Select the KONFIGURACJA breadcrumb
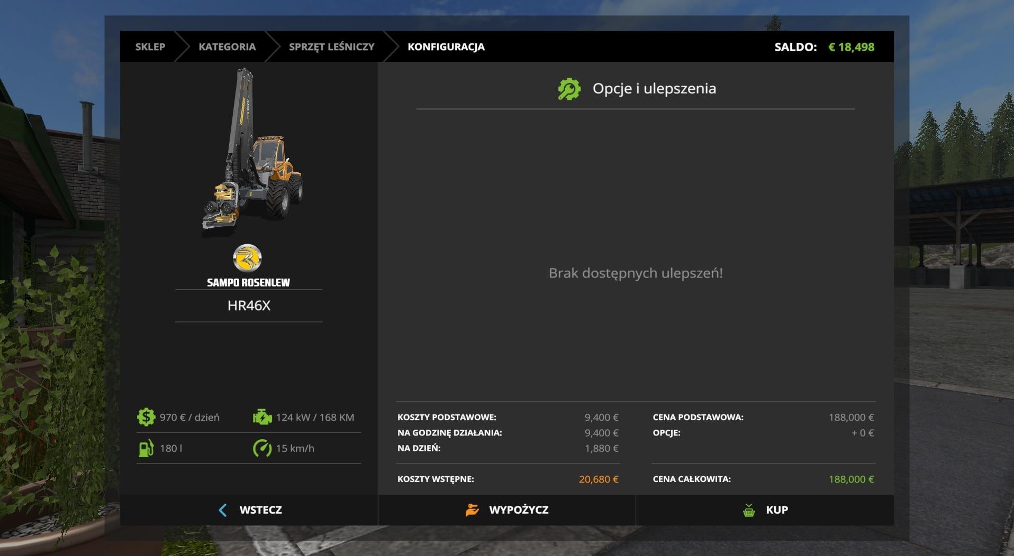The width and height of the screenshot is (1014, 556). [446, 47]
